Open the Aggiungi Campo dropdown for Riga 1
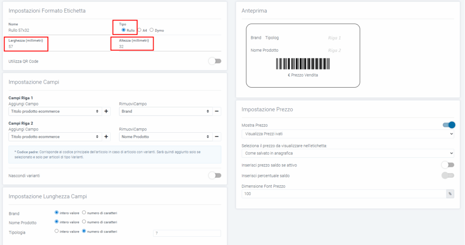Viewport: 465px width, 245px height. [x=54, y=111]
